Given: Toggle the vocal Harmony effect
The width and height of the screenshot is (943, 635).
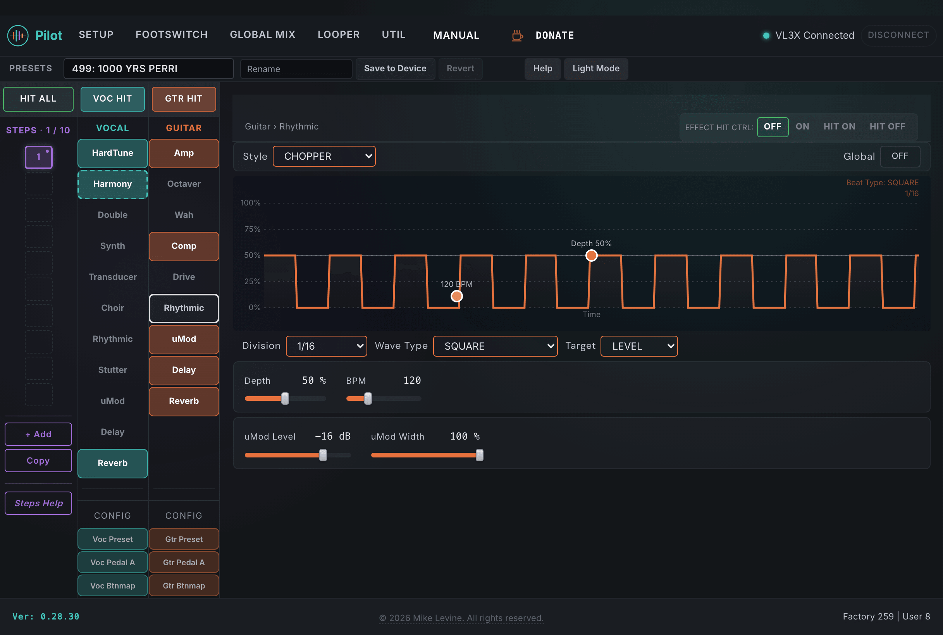Looking at the screenshot, I should click(112, 184).
